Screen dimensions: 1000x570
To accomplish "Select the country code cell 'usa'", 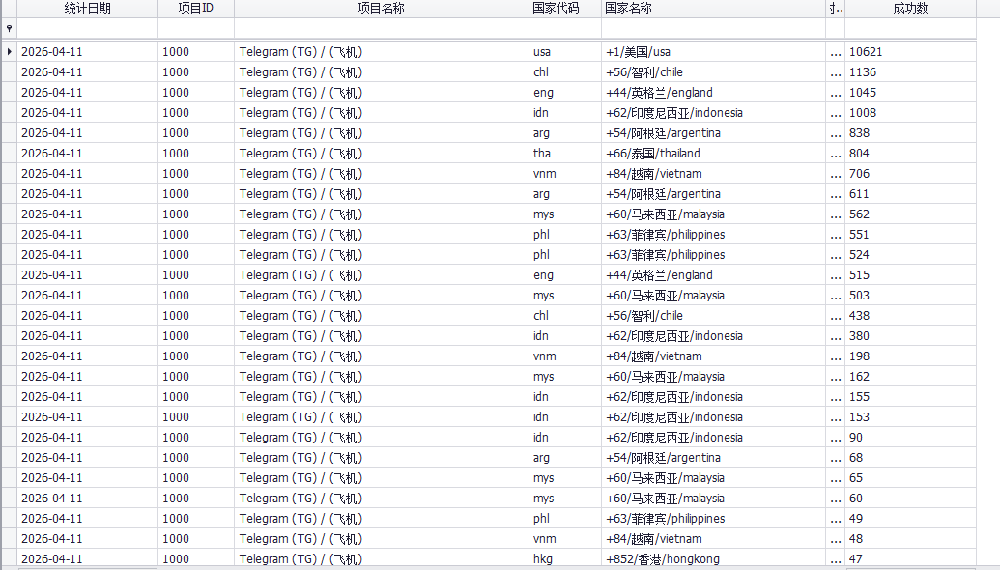I will (x=565, y=51).
